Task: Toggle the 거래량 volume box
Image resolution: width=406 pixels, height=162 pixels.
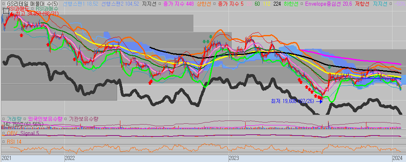Action: click(4, 119)
